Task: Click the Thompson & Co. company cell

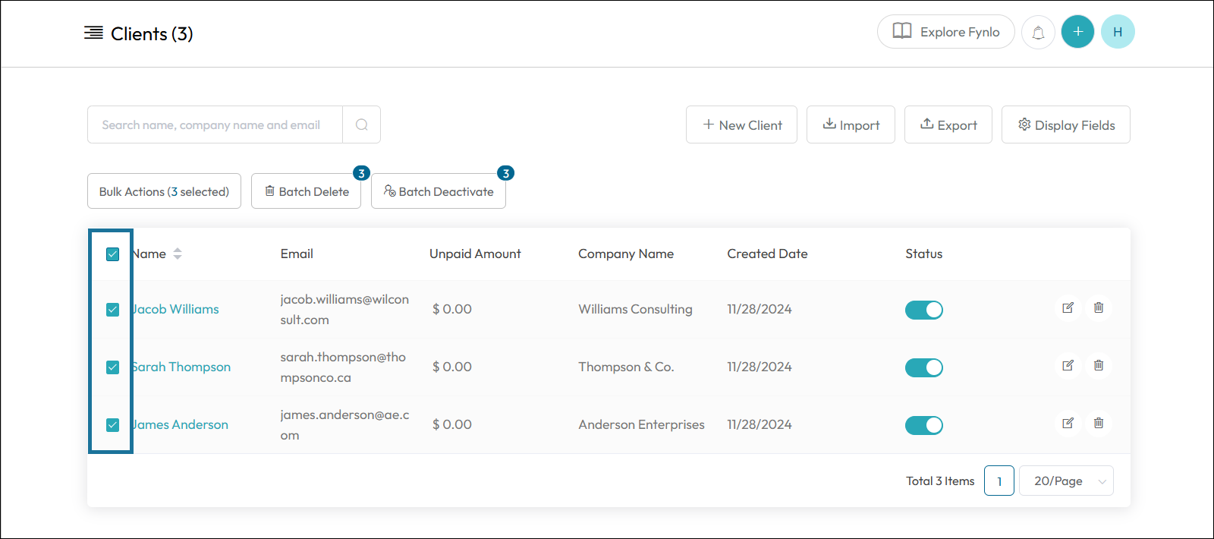Action: pyautogui.click(x=626, y=367)
